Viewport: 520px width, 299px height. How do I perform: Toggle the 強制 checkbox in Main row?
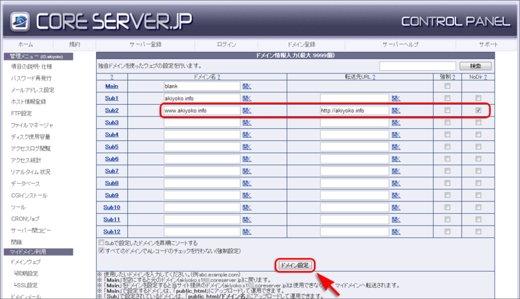pos(447,86)
